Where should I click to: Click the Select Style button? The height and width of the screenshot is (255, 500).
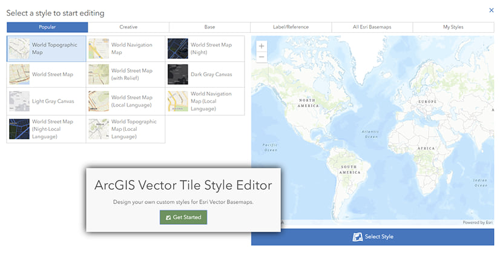click(x=372, y=237)
